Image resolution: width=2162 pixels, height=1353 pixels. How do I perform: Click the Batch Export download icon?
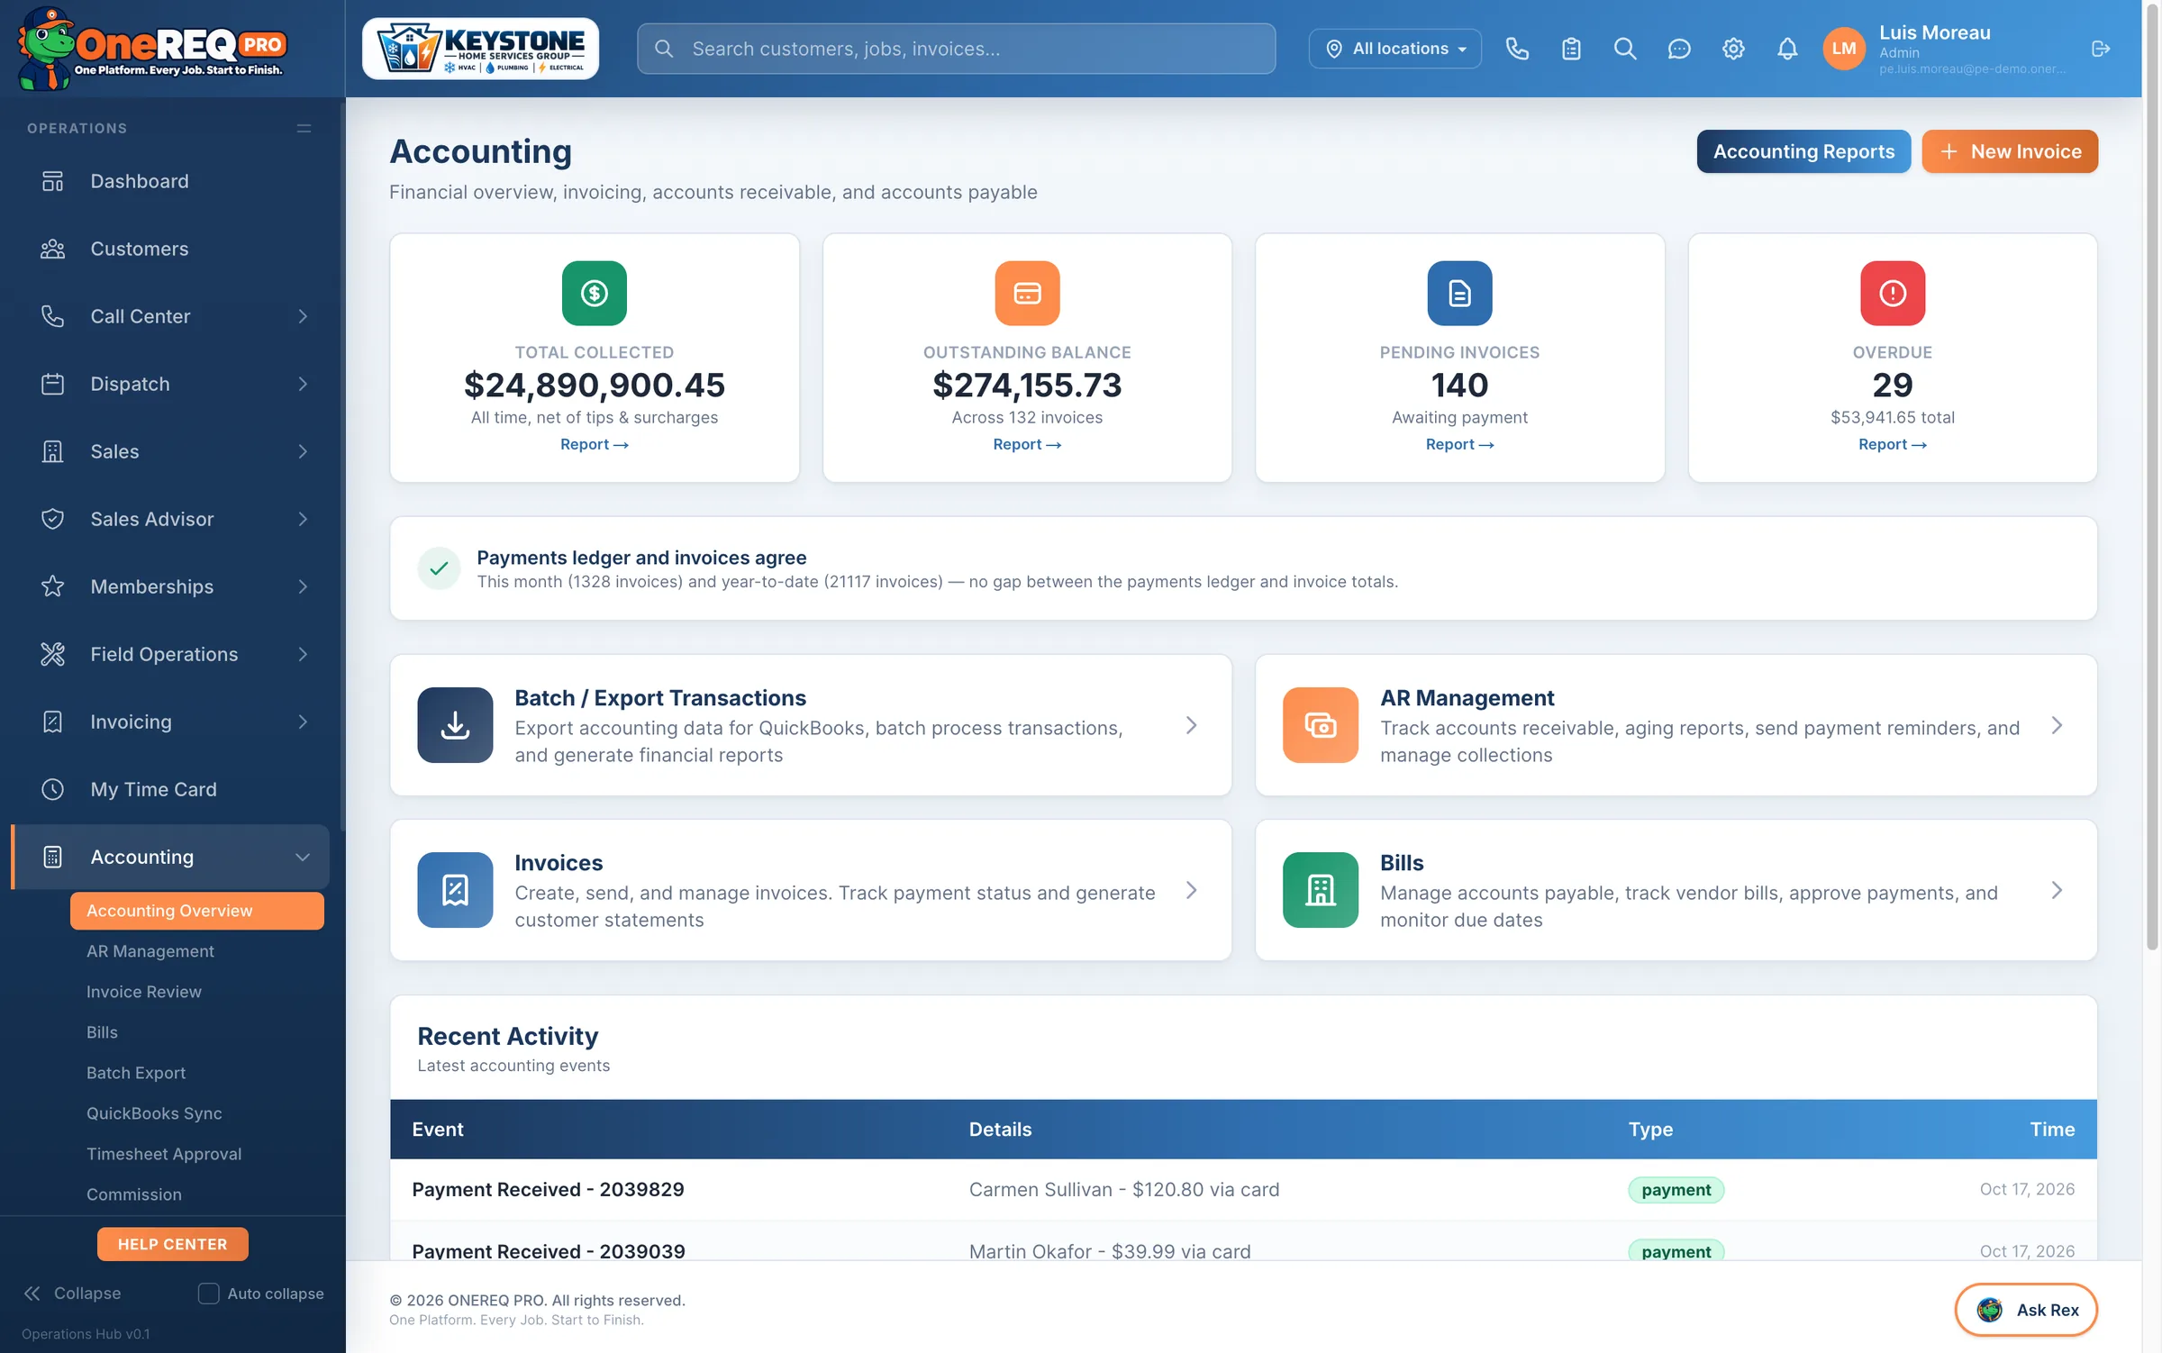(x=455, y=725)
